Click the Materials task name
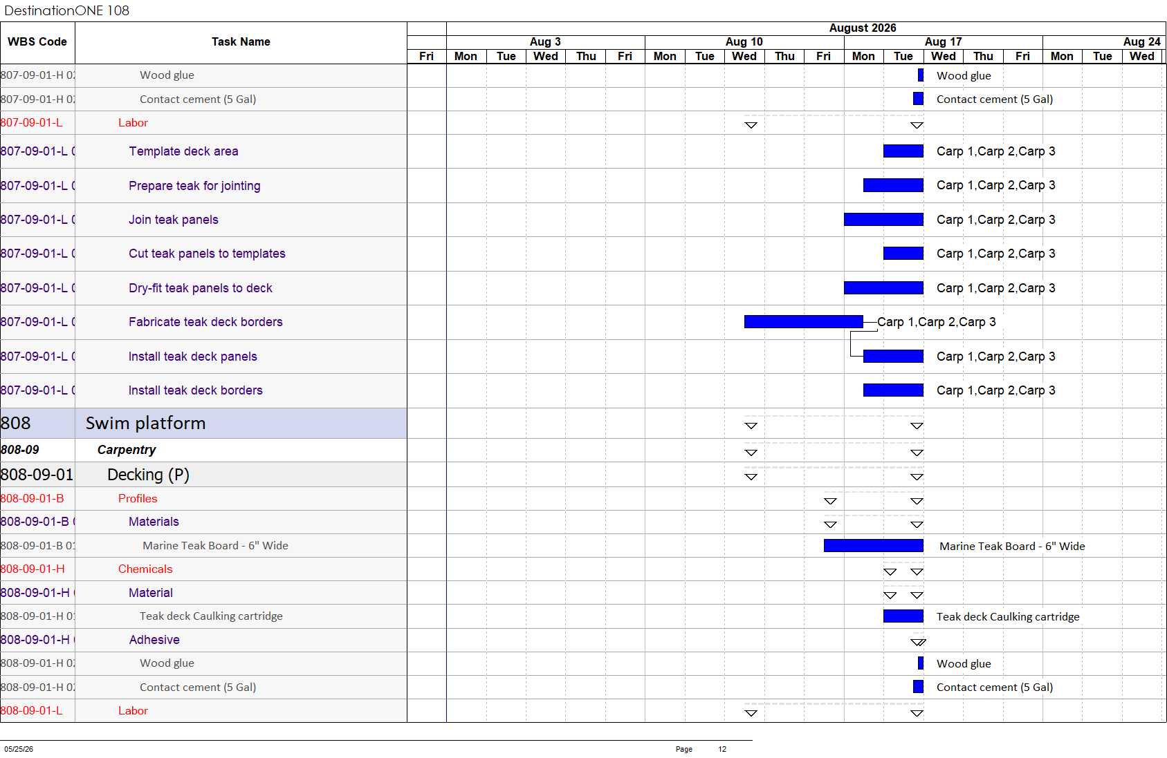This screenshot has height=758, width=1167. coord(154,522)
